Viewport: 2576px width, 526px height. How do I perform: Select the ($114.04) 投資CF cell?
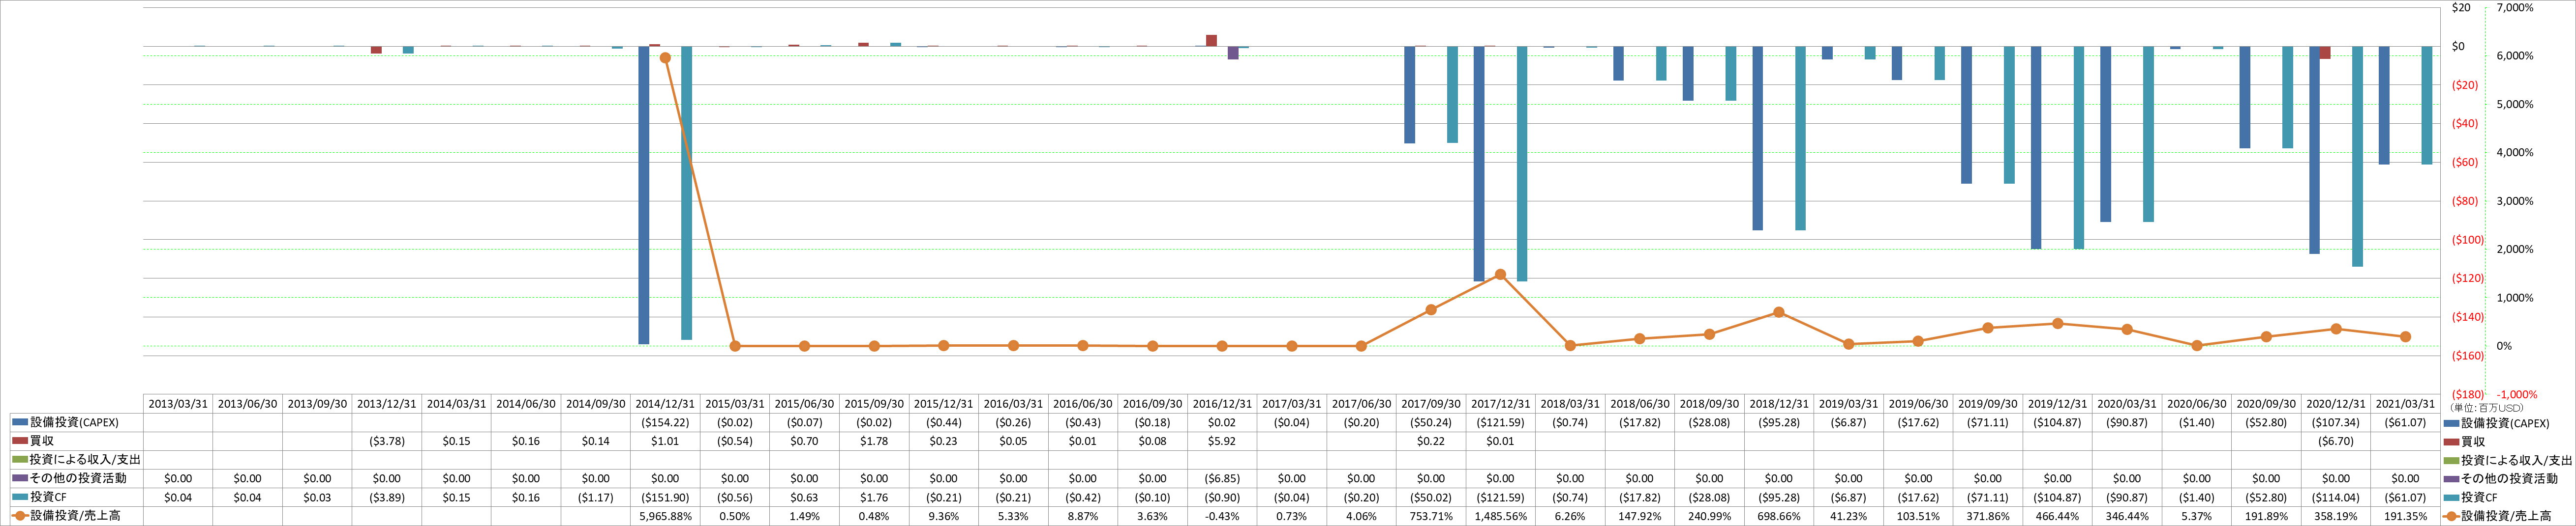[2336, 497]
